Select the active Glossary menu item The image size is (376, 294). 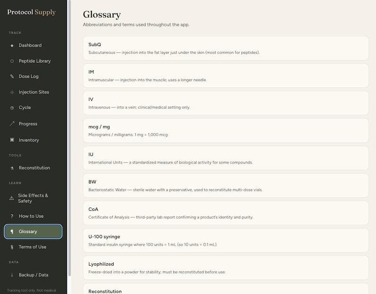[x=33, y=232]
